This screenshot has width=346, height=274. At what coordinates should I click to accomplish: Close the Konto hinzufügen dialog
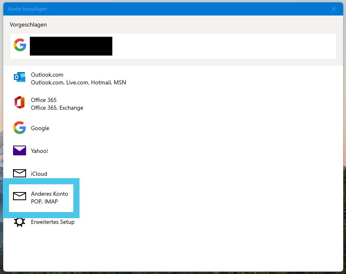[x=334, y=9]
